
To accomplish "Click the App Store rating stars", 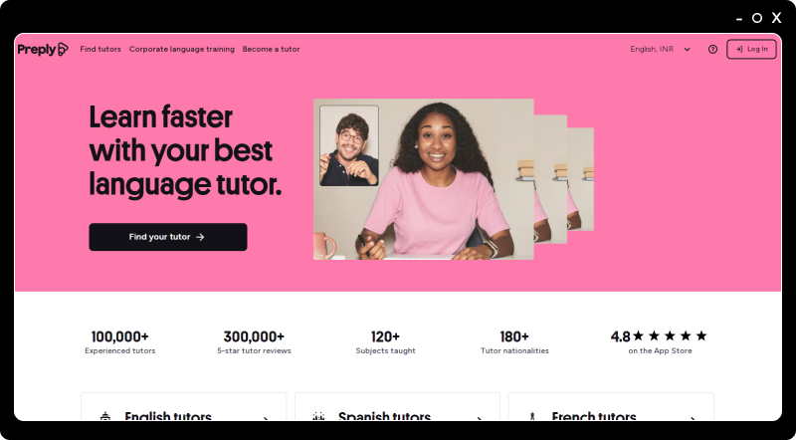I will tap(670, 335).
